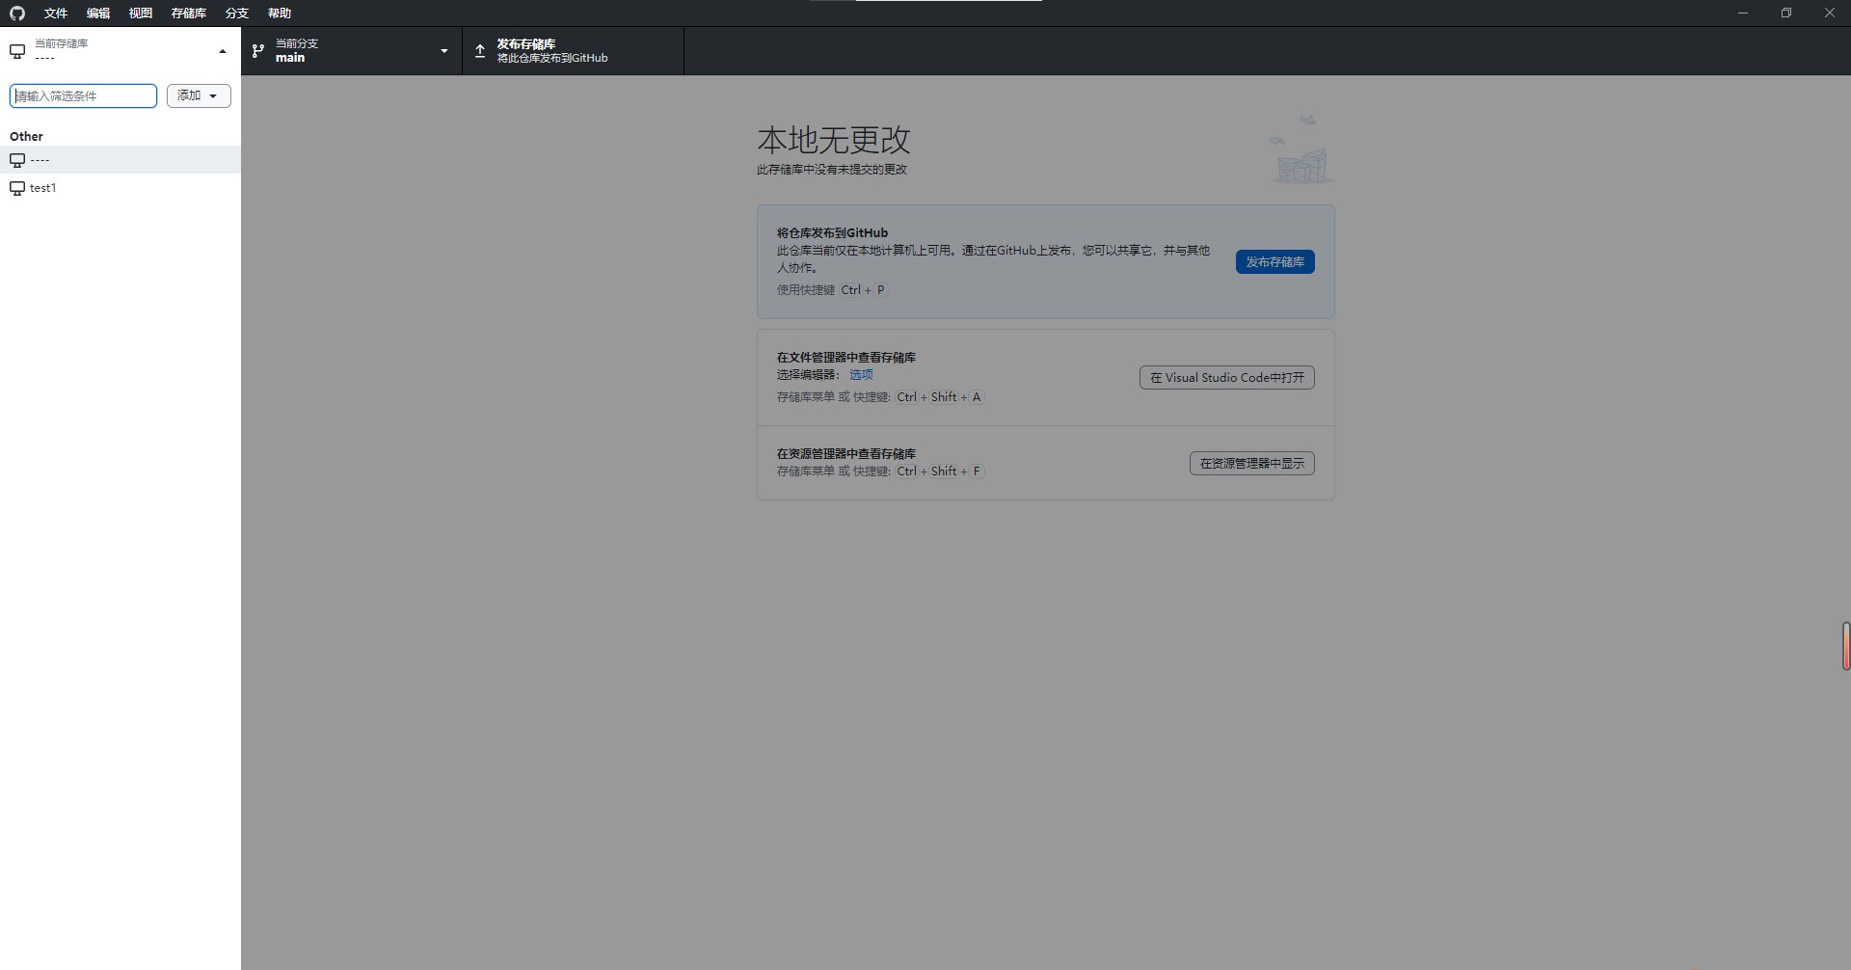Click the computer icon beside test1
Image resolution: width=1851 pixels, height=970 pixels.
[17, 189]
